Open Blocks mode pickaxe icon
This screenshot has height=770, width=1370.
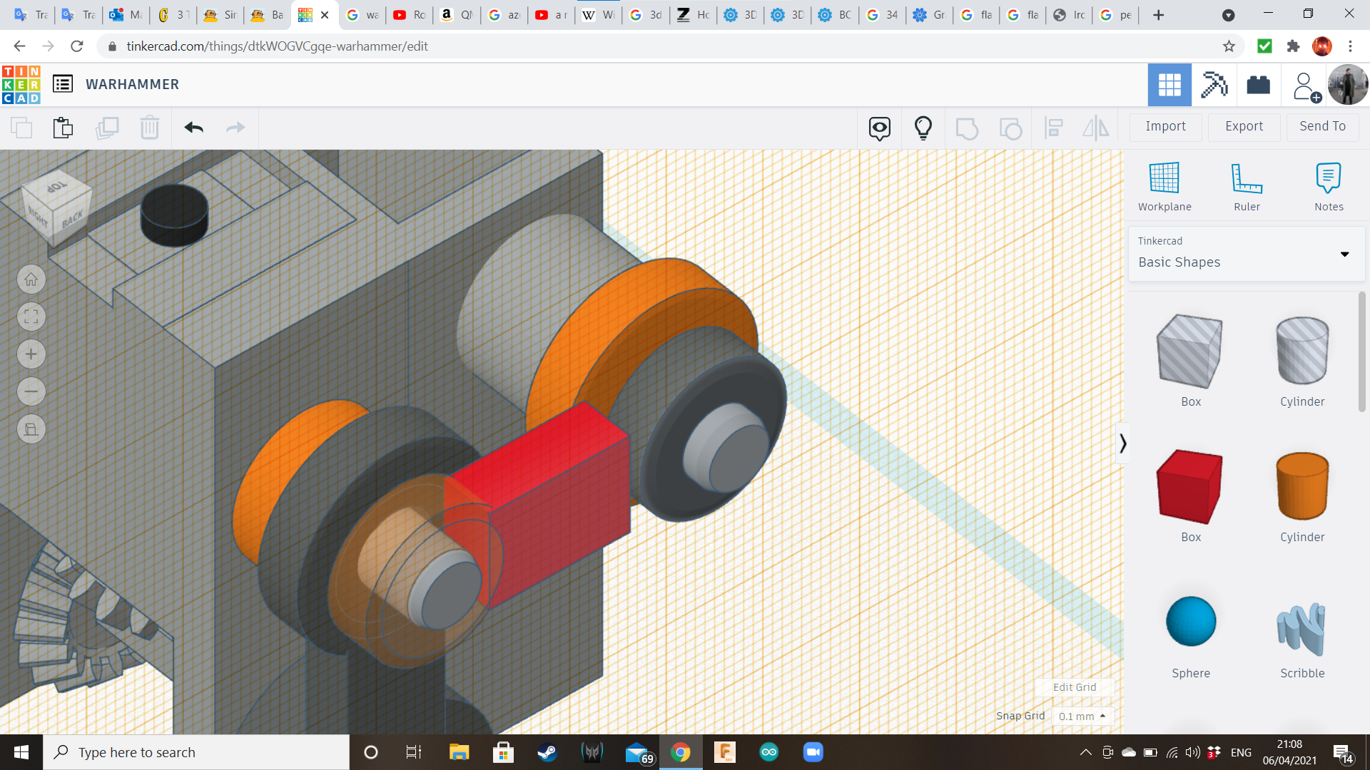(x=1214, y=85)
